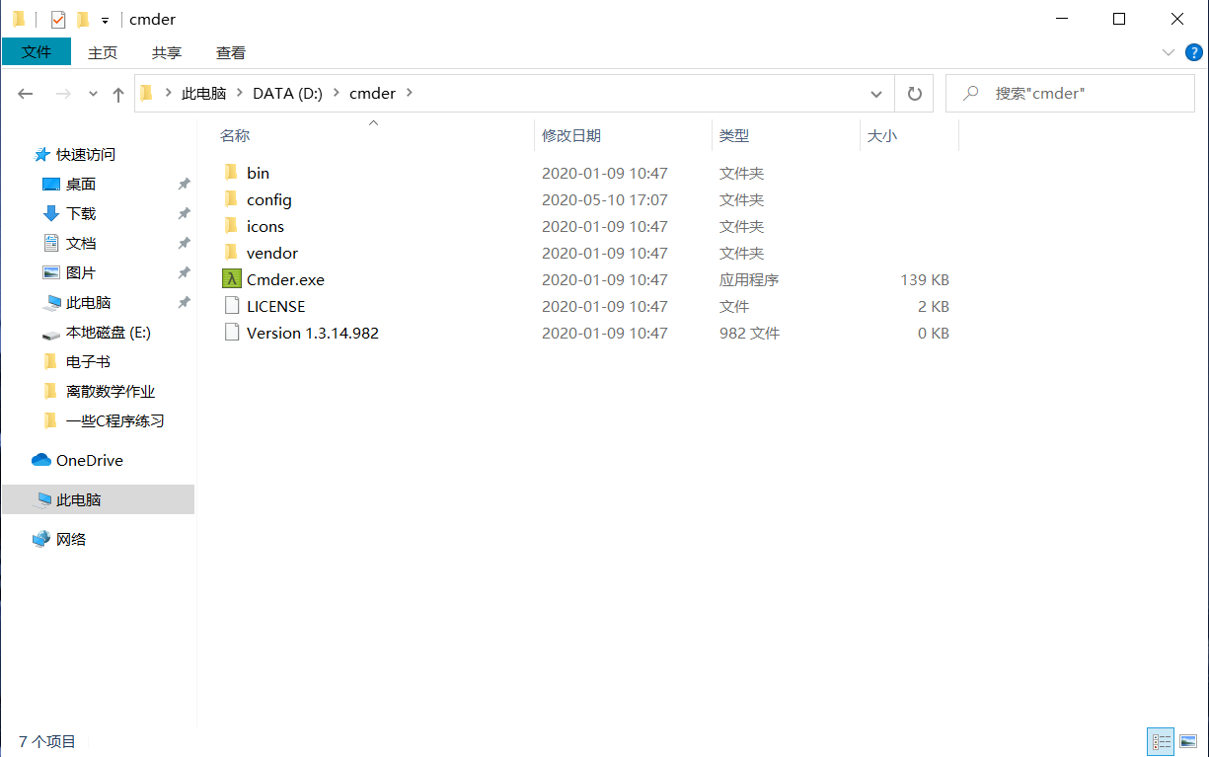Click the 桌面 desktop icon in sidebar
This screenshot has width=1209, height=757.
pos(51,184)
